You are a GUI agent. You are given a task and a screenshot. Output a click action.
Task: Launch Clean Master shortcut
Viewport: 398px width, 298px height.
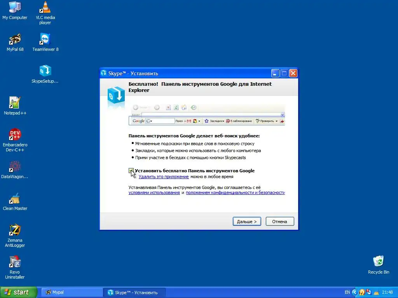[x=15, y=201]
